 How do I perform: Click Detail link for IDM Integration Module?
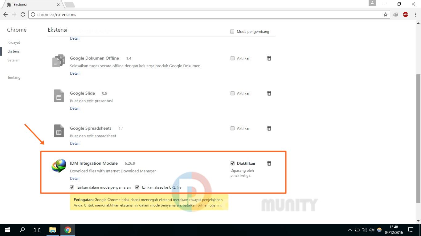[x=75, y=179]
